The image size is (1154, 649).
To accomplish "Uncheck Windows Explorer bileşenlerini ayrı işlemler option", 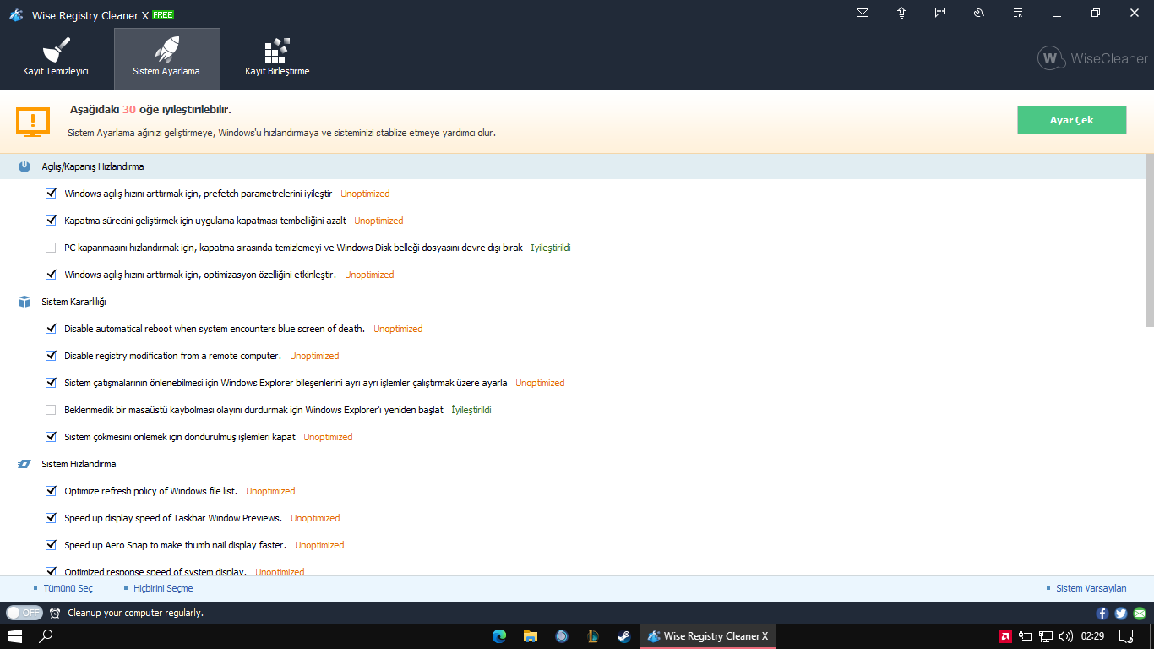I will coord(51,383).
